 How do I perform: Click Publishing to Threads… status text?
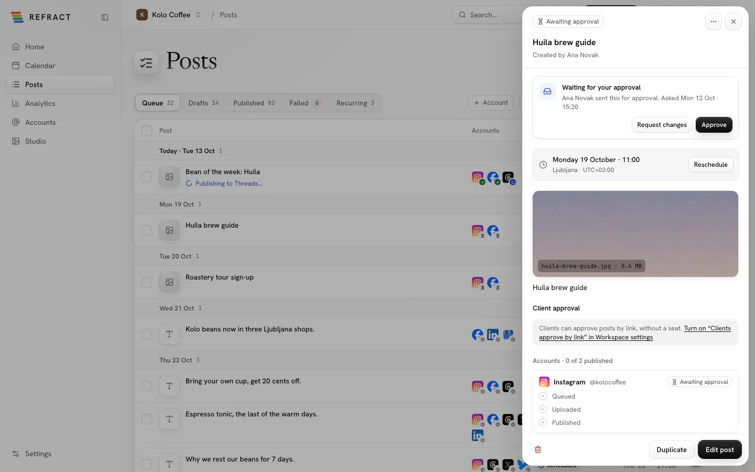(x=229, y=184)
